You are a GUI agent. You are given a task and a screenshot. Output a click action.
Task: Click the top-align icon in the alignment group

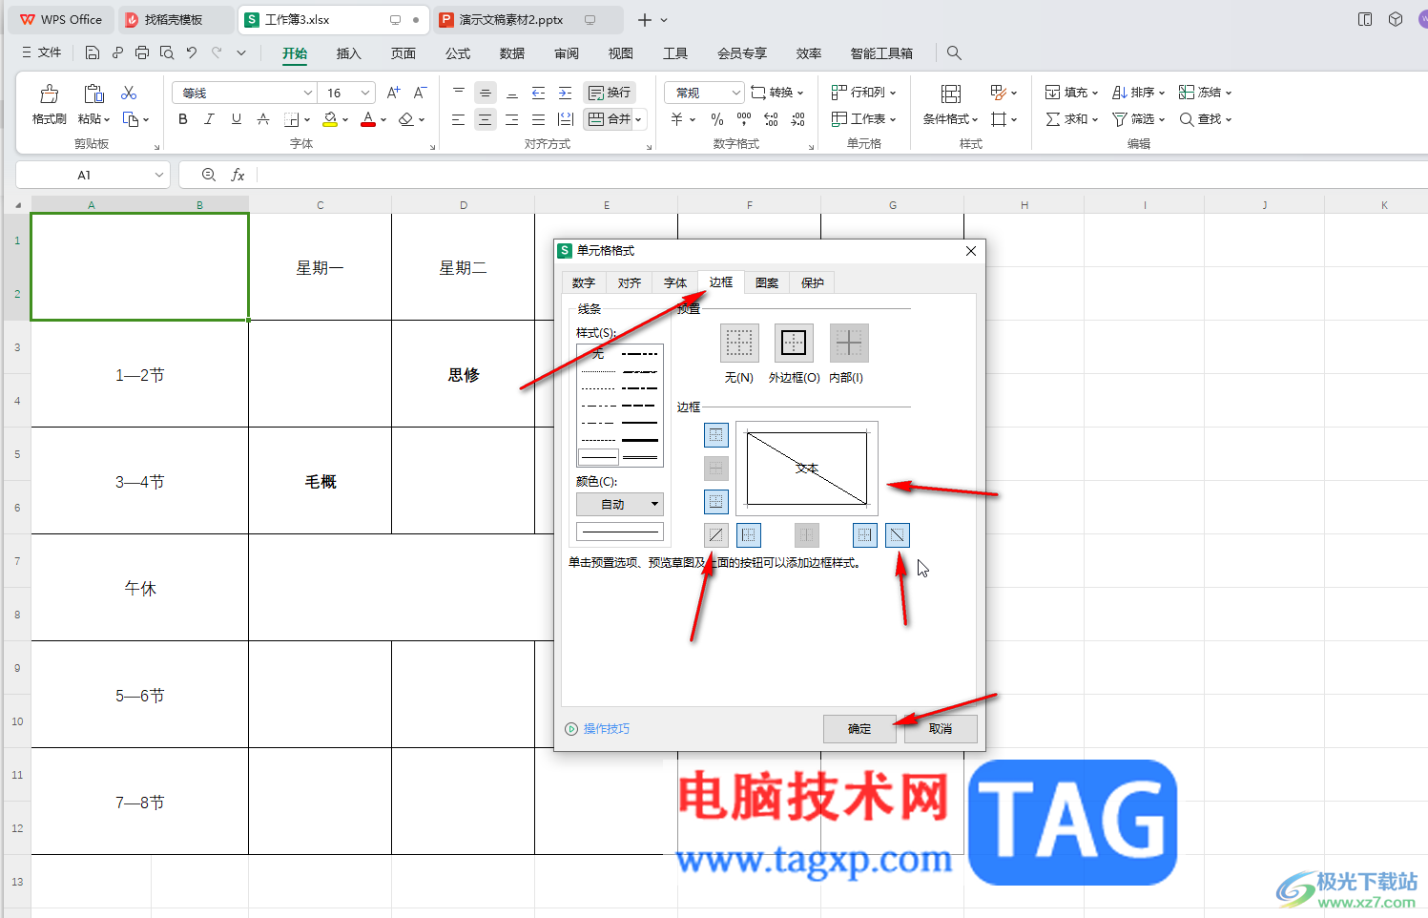[459, 93]
